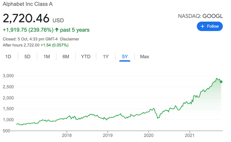Click the NASDAQ: GOOGL ticker label
This screenshot has height=142, width=231.
tap(200, 16)
